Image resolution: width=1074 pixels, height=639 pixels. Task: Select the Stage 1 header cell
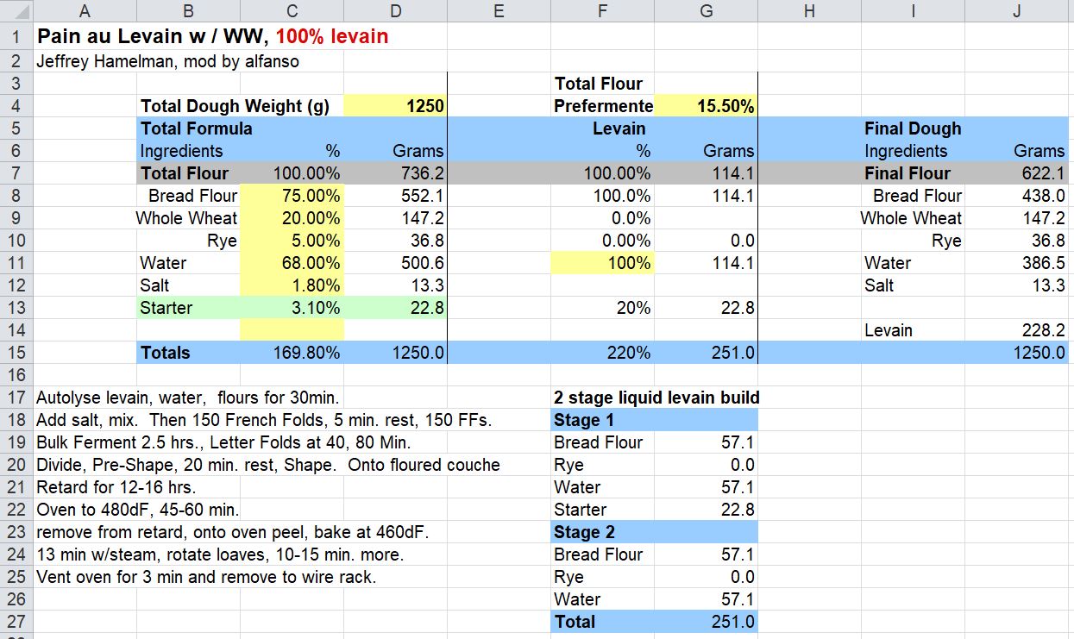click(602, 420)
